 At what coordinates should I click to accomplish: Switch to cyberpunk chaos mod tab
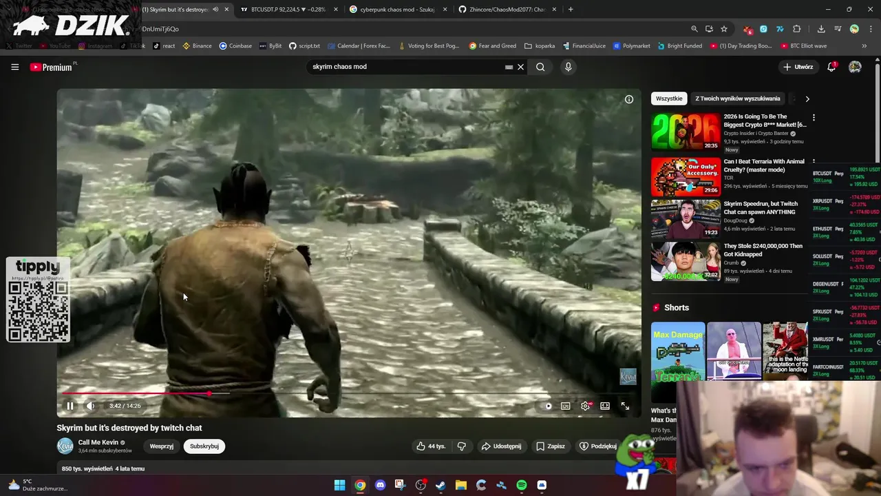coord(397,10)
